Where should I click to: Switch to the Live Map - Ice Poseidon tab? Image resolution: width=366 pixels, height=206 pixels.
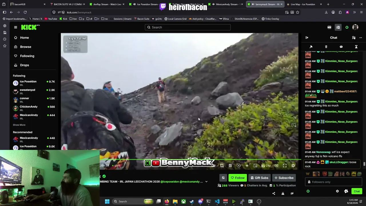pos(305,4)
